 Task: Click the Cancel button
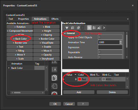pyautogui.click(x=69, y=104)
